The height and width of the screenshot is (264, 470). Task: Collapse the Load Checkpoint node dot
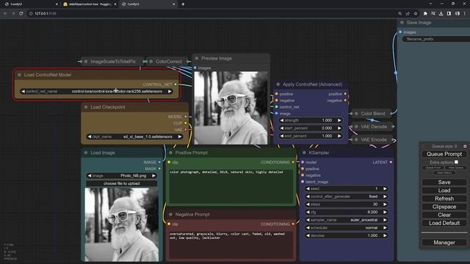[86, 107]
